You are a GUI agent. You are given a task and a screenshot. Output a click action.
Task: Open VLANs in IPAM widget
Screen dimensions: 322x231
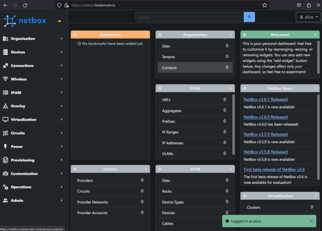click(x=194, y=154)
